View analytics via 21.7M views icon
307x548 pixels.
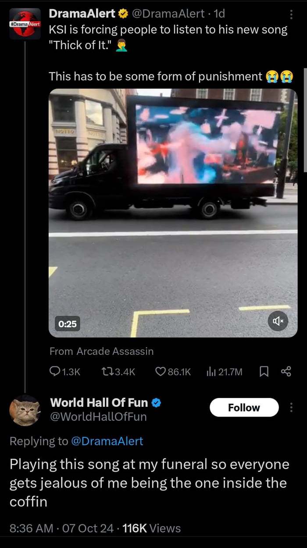211,372
